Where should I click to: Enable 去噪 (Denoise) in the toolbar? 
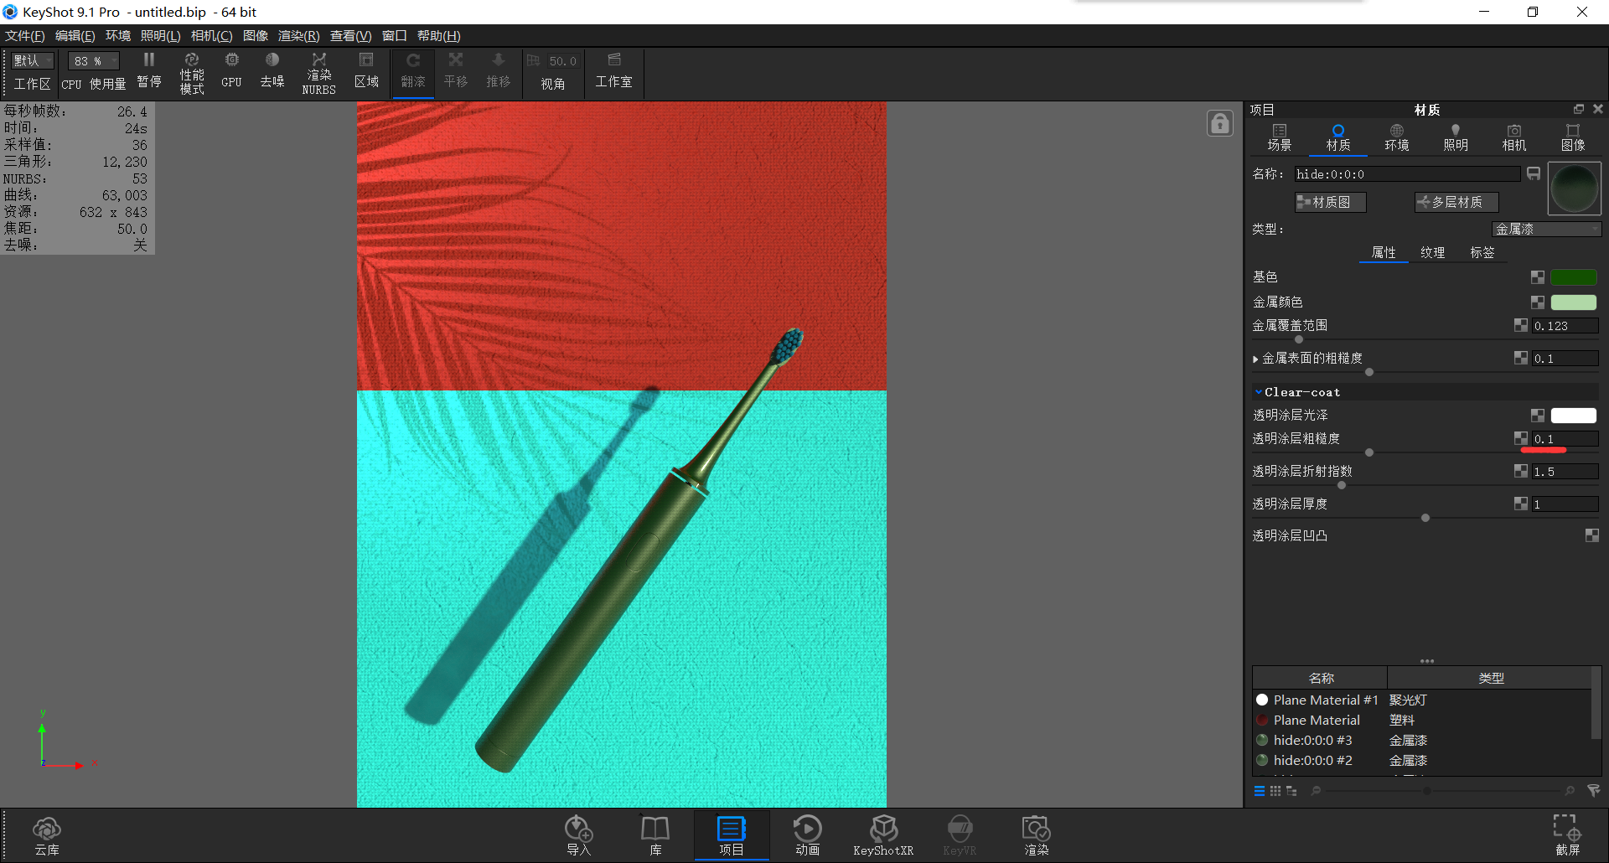272,72
